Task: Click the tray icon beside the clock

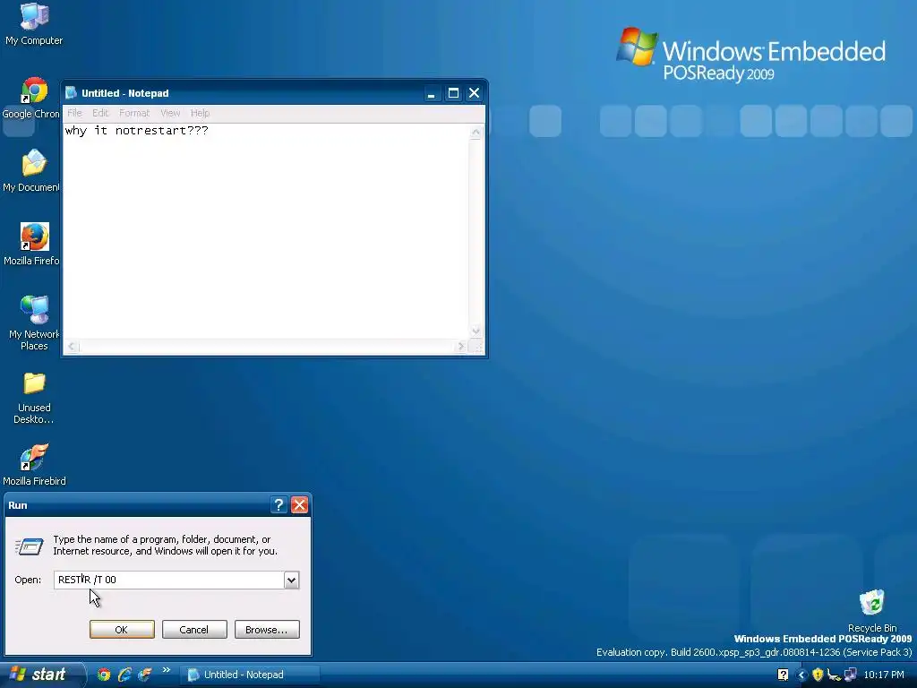Action: tap(851, 675)
